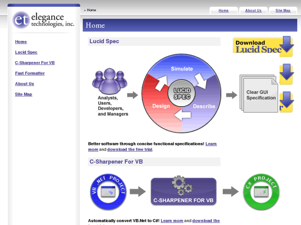Click the white arrow pointing toward Design

coord(183,115)
